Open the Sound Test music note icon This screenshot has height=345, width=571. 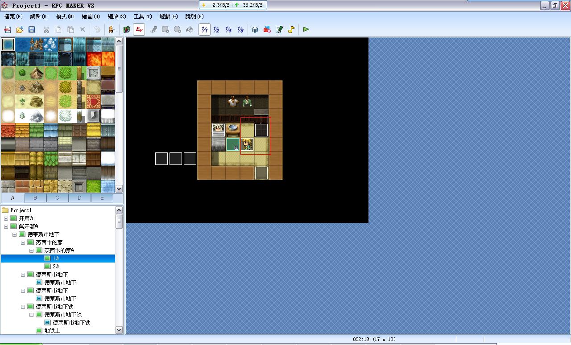click(x=291, y=29)
